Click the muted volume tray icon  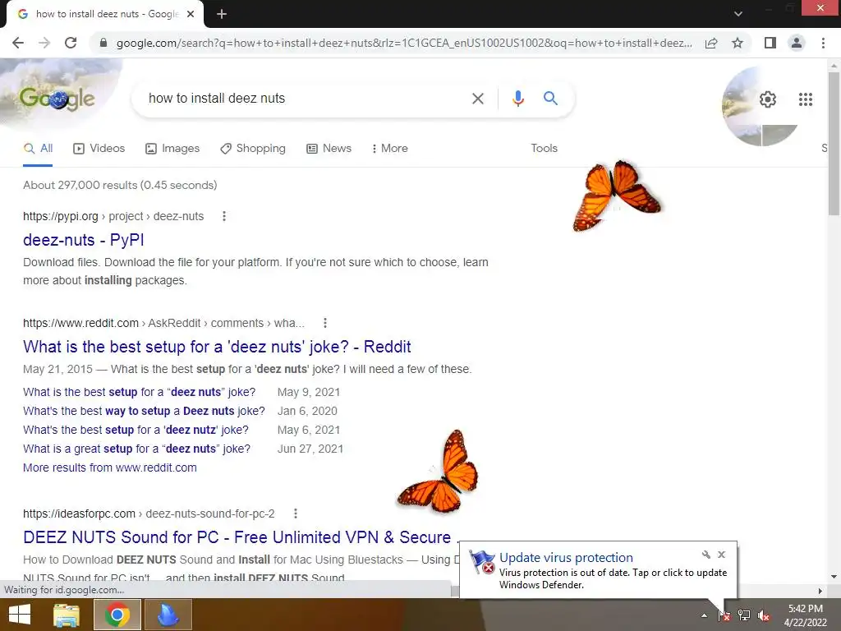pos(764,616)
